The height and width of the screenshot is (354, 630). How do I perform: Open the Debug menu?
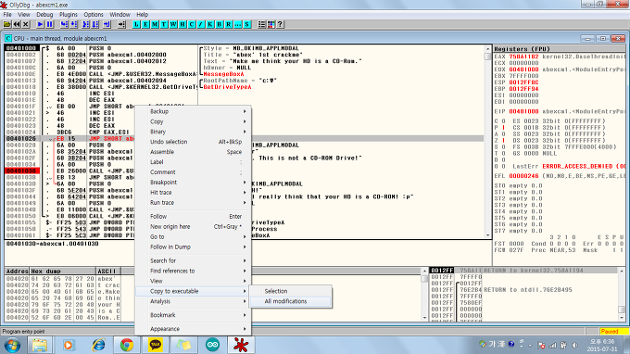pos(44,15)
